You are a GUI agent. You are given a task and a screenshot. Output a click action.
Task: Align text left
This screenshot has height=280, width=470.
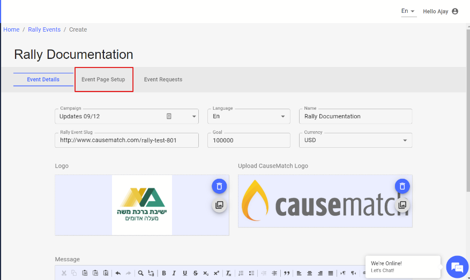tap(299, 273)
